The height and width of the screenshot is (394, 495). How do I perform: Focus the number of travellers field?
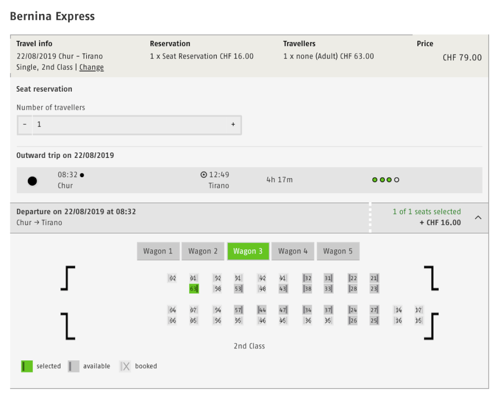point(129,125)
